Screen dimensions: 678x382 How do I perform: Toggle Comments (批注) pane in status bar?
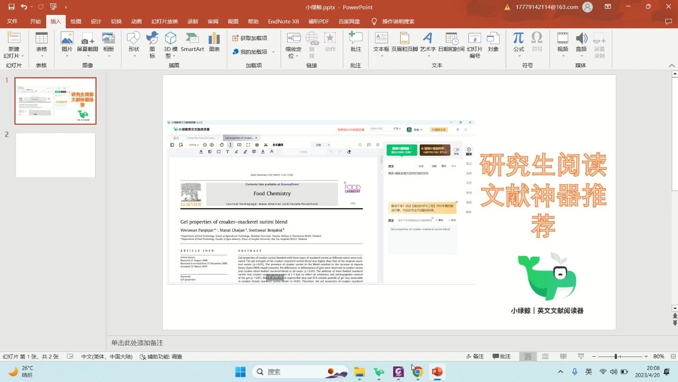pyautogui.click(x=502, y=357)
